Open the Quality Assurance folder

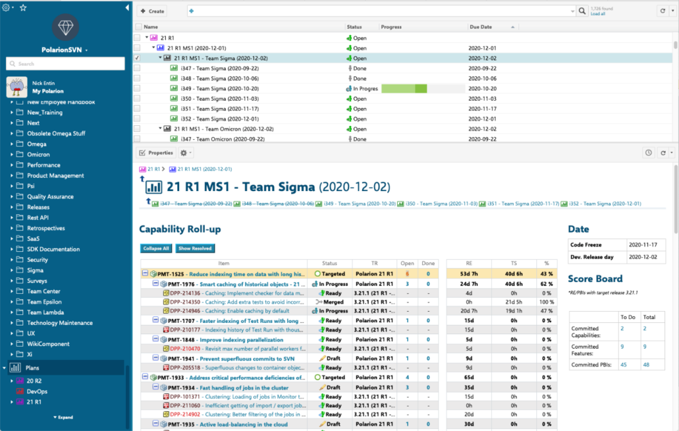coord(50,197)
